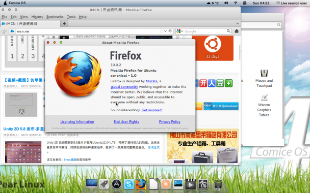This screenshot has width=310, height=193.
Task: Click the Get involved! link
Action: click(152, 110)
